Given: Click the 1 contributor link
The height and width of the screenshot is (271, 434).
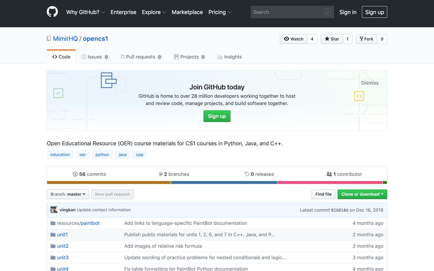Looking at the screenshot, I should pos(344,174).
